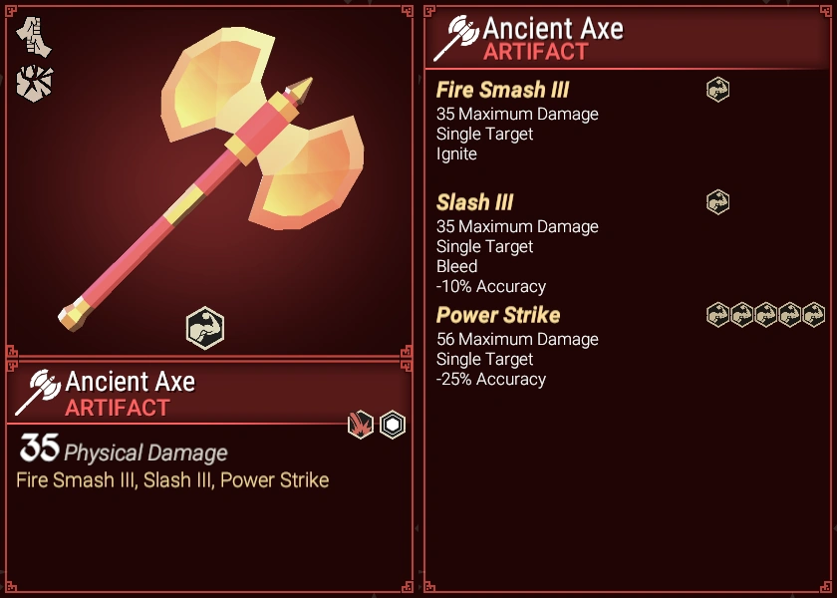Select the Power Strike ability heading
The image size is (837, 598).
[x=498, y=315]
